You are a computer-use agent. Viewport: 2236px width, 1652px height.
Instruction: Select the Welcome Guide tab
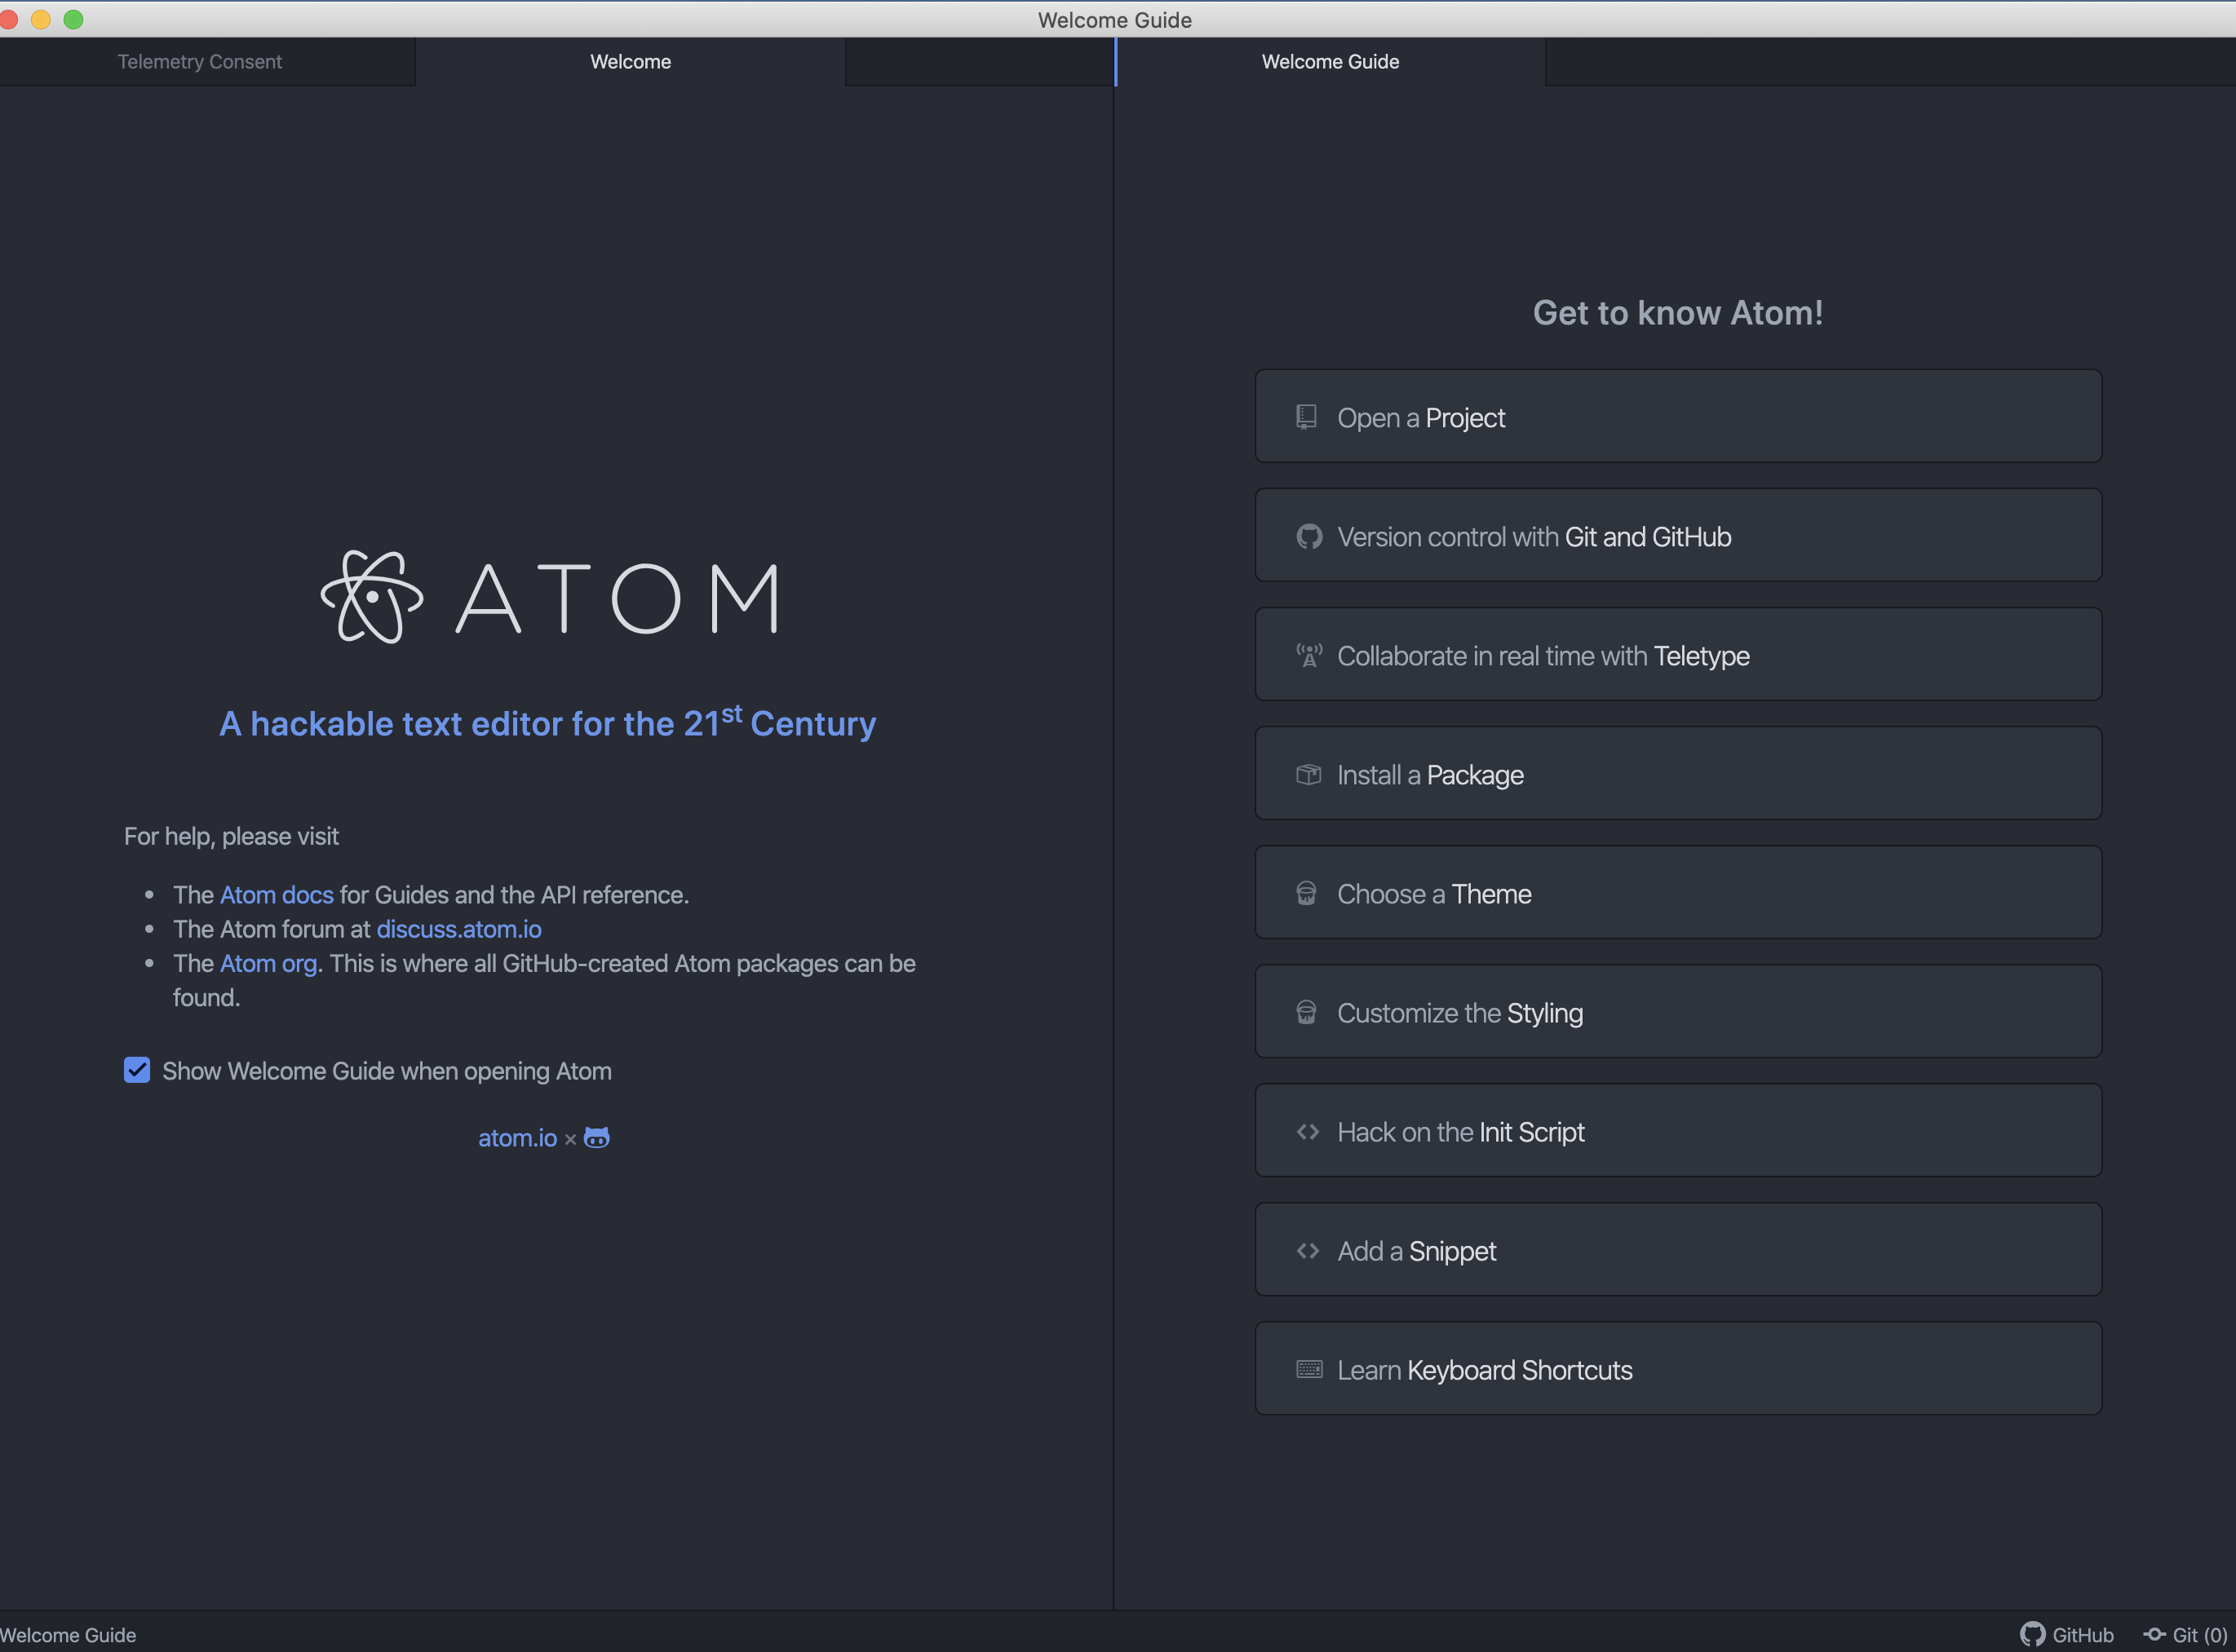click(1330, 62)
